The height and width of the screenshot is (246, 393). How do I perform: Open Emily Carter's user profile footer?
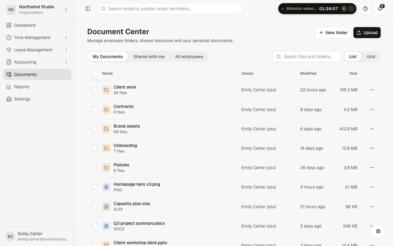click(37, 236)
